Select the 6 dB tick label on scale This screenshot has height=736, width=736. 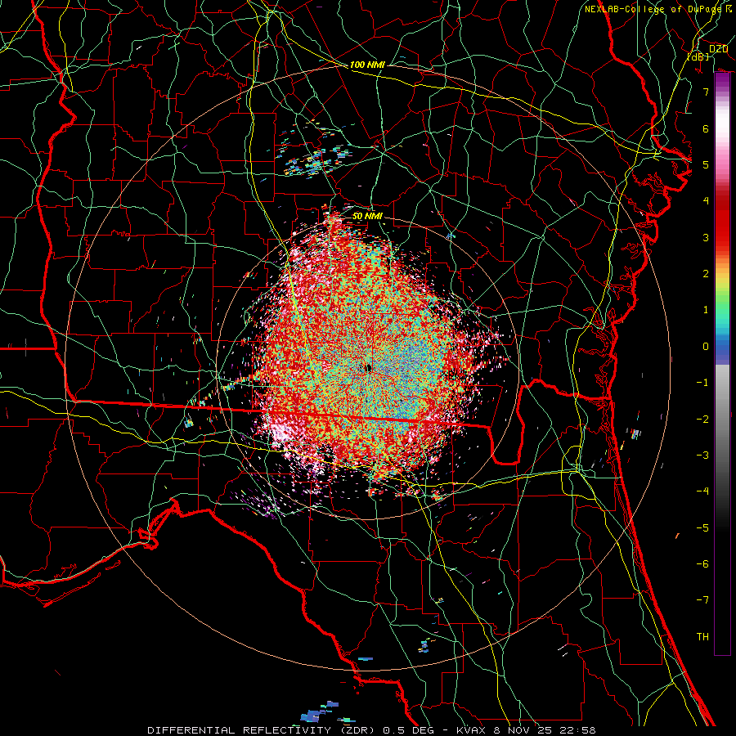(x=706, y=128)
